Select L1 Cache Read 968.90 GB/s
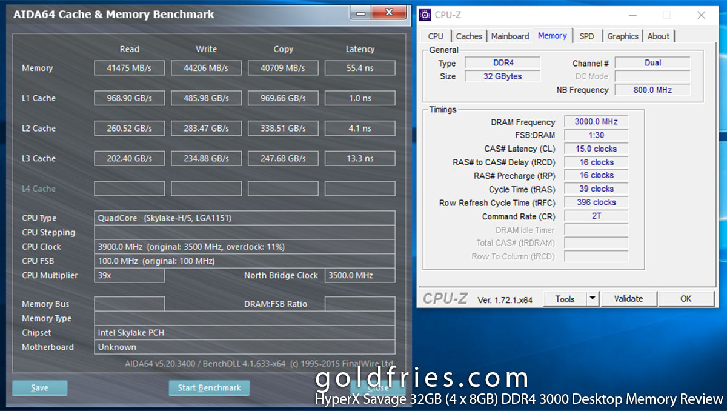Viewport: 727px width, 411px height. 129,98
